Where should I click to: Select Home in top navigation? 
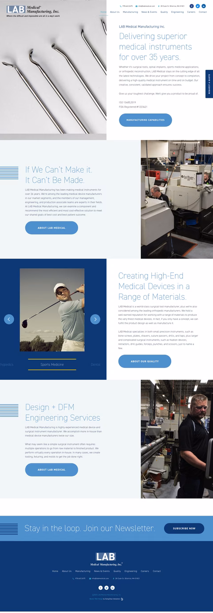(x=103, y=12)
